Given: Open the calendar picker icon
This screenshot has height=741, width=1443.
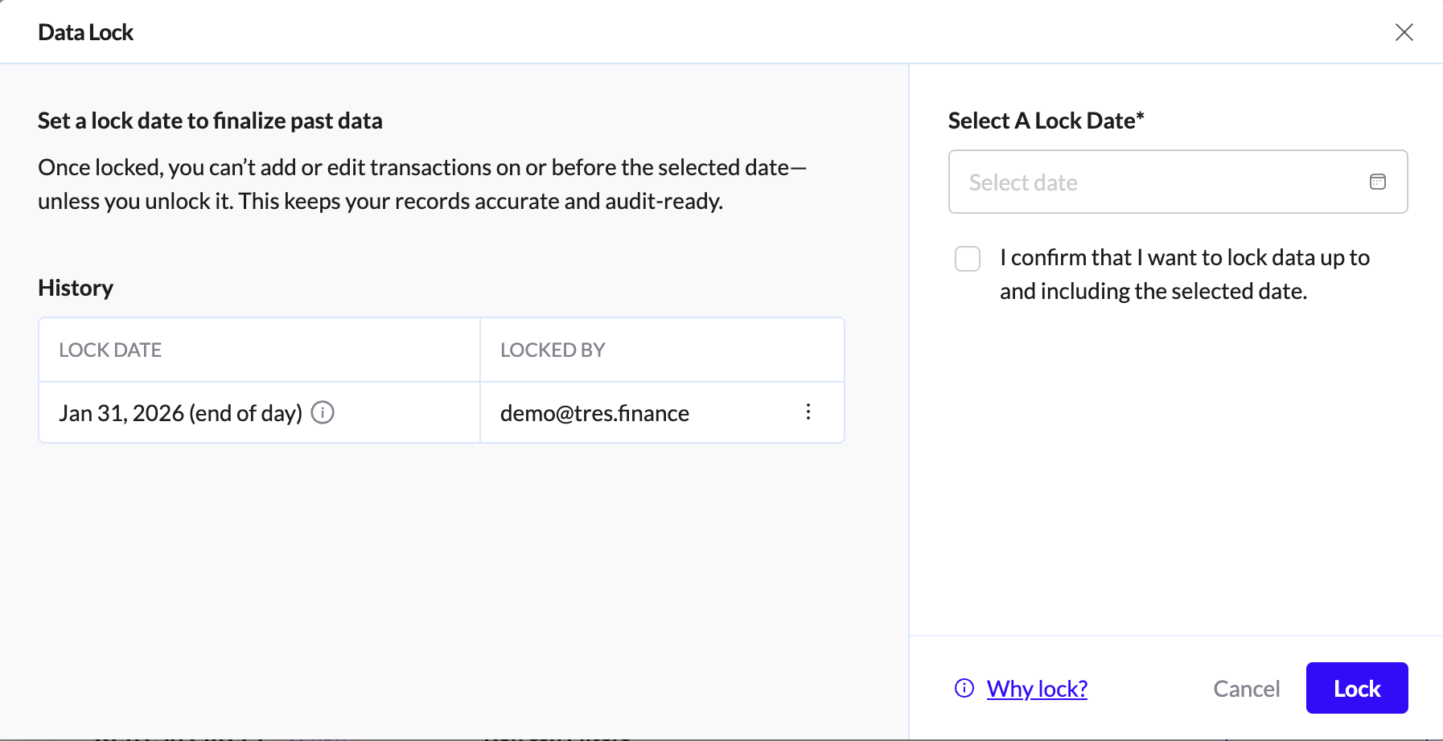Looking at the screenshot, I should 1377,182.
